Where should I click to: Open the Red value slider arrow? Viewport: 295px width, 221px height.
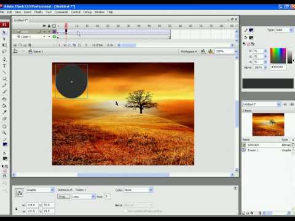pos(265,51)
